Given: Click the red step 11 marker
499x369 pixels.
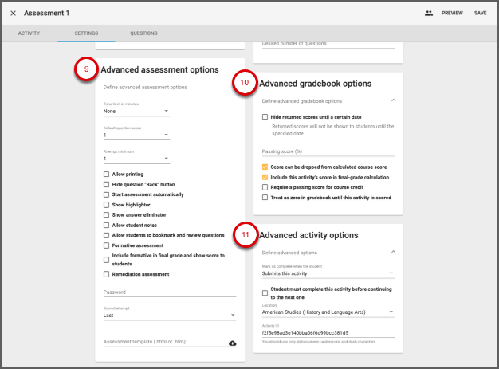Looking at the screenshot, I should (x=244, y=235).
